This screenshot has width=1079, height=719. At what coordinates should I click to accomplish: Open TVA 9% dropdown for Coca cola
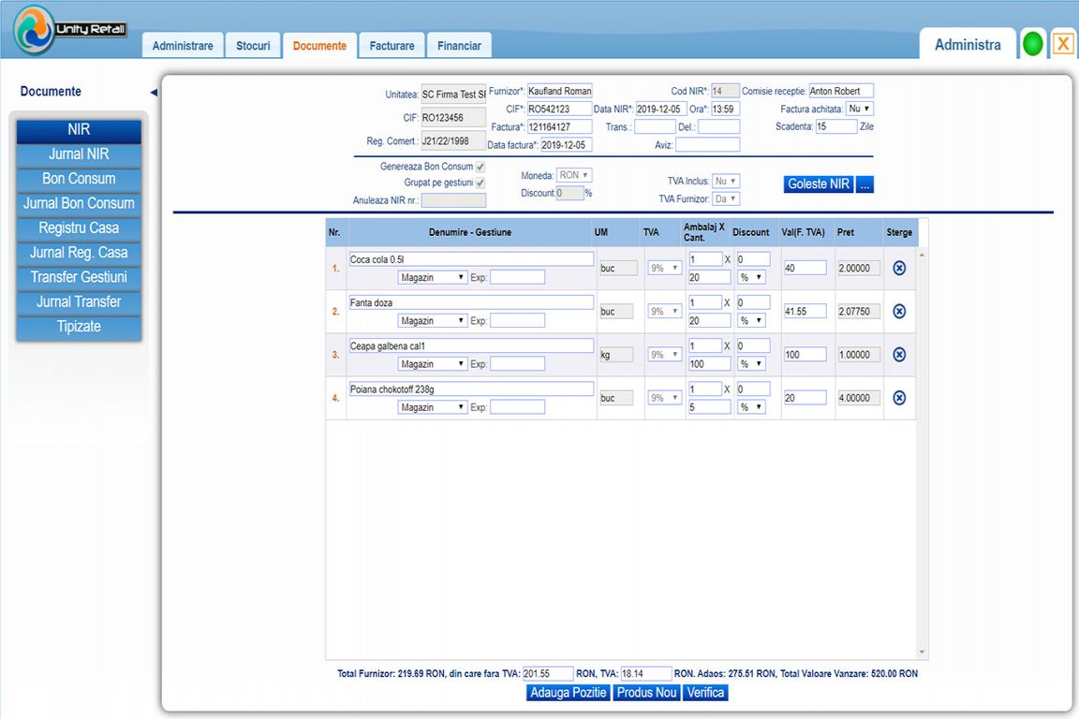[x=664, y=268]
